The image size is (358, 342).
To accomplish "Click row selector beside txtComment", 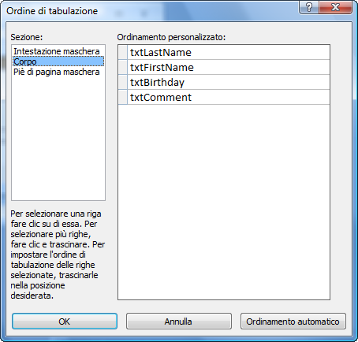I will [x=123, y=97].
